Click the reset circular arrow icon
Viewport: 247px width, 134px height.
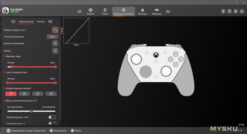pos(229,11)
